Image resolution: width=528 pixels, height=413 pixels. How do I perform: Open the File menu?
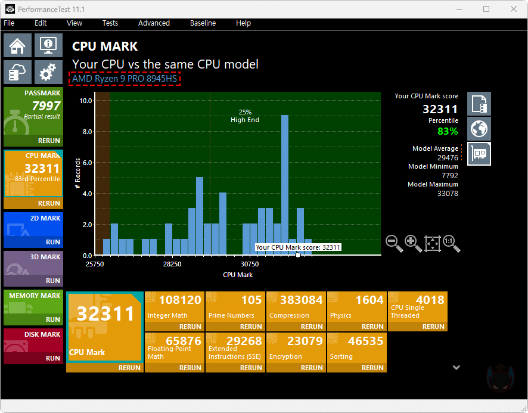[x=9, y=23]
